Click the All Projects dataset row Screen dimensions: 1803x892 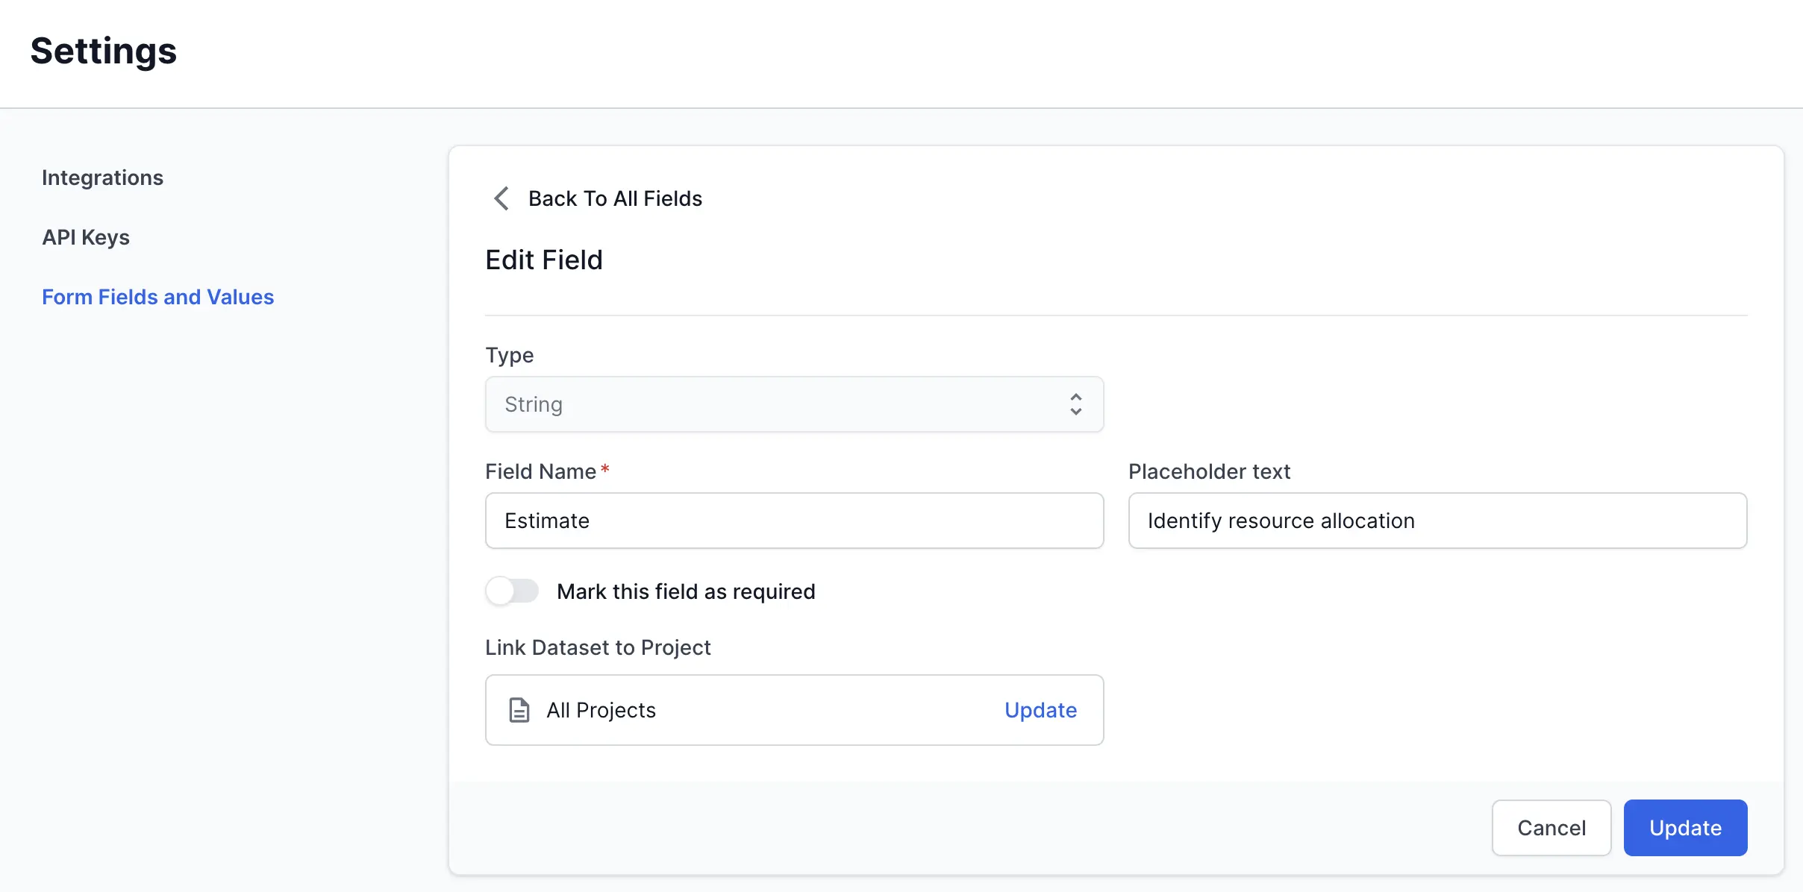click(x=746, y=710)
